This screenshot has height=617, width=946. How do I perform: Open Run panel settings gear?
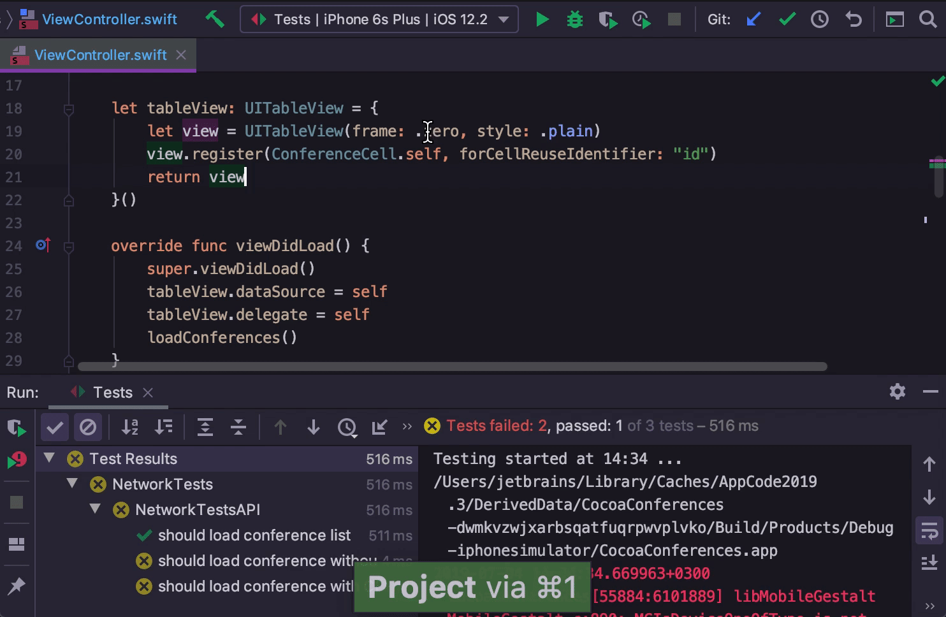(898, 391)
